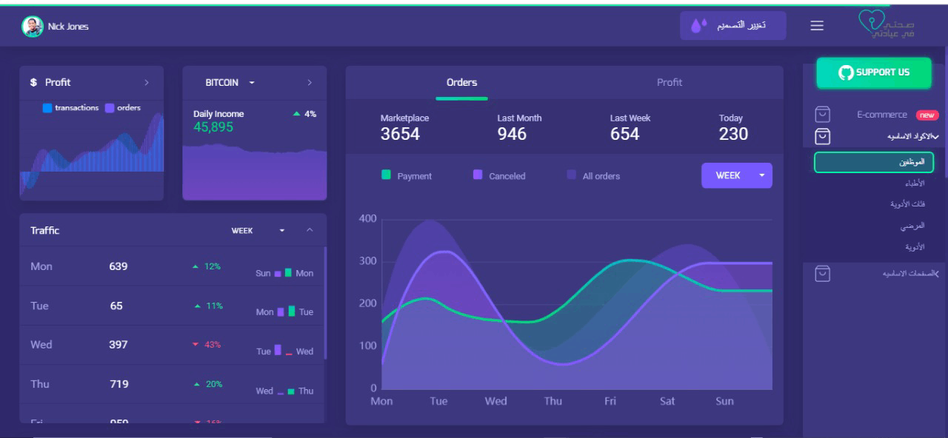Flip the Bitcoin card with its arrow
The height and width of the screenshot is (438, 948).
tap(310, 83)
